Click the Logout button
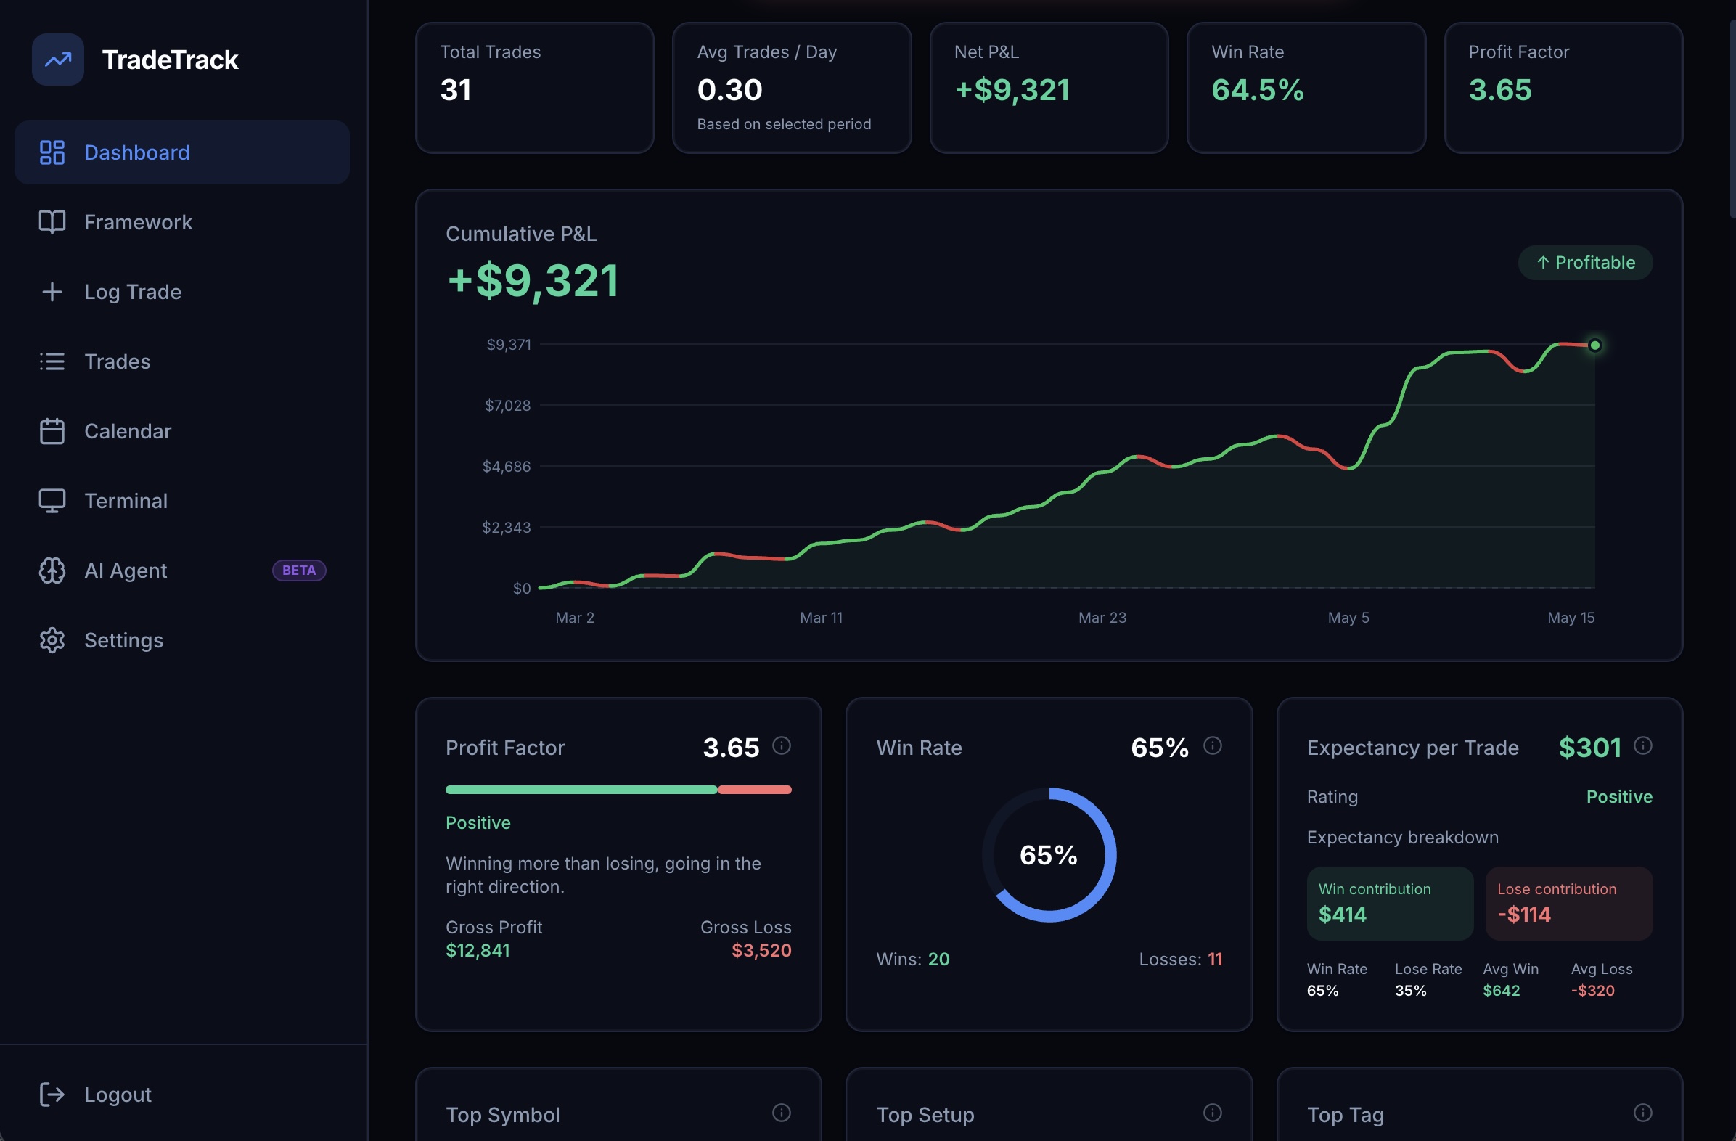The image size is (1736, 1141). point(181,1095)
